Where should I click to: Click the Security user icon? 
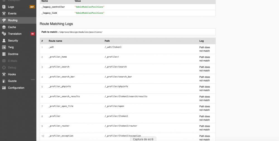[x=4, y=41]
